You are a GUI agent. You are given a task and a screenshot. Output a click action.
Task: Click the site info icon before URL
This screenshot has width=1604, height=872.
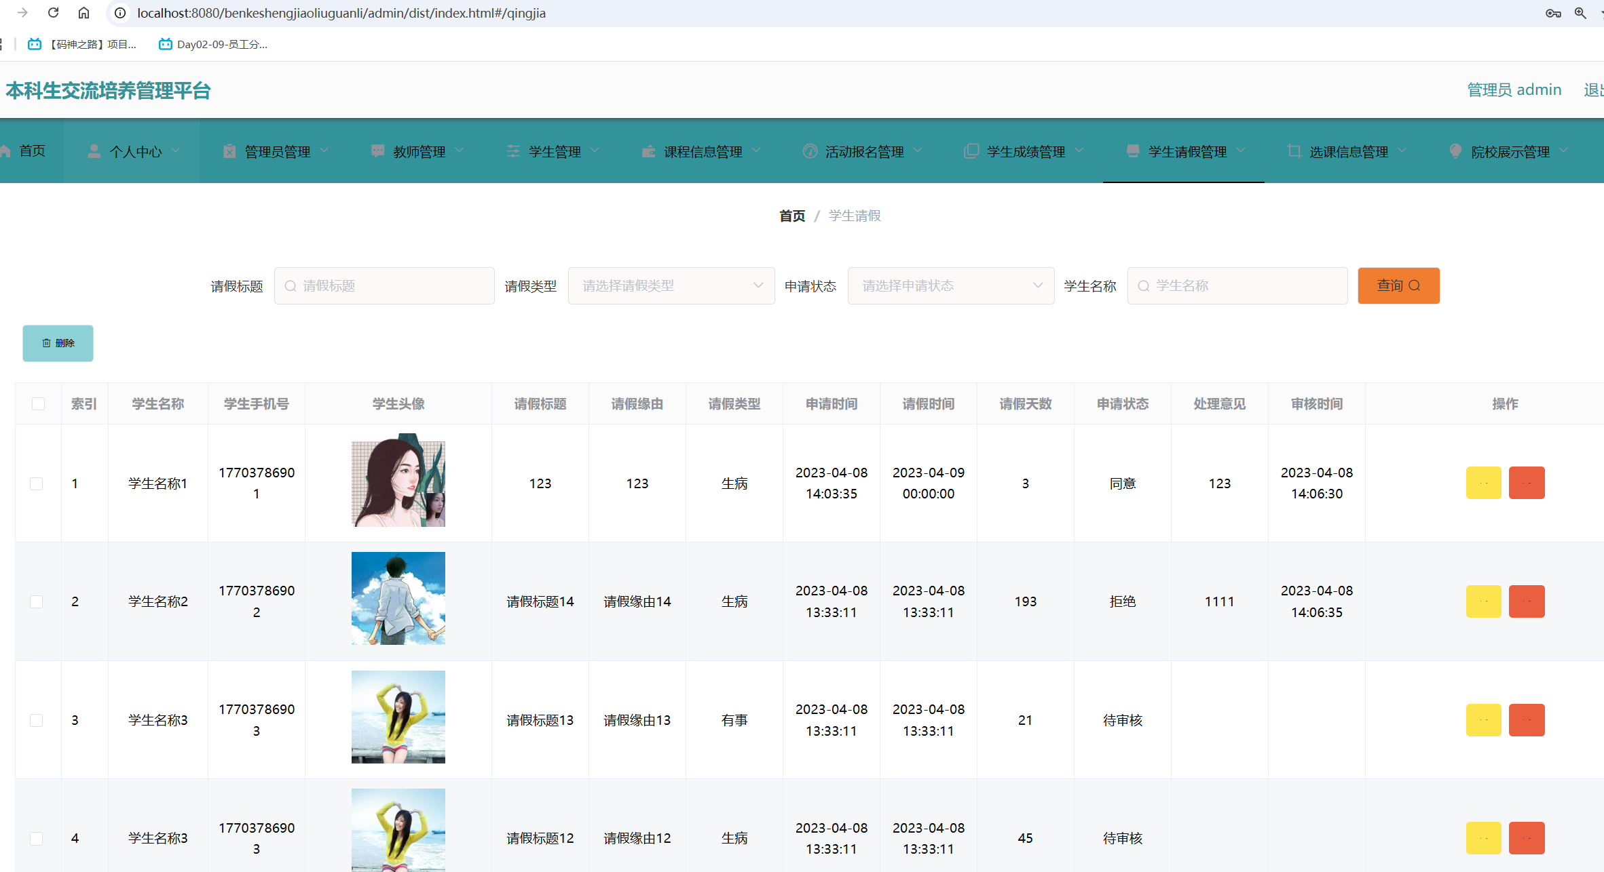tap(120, 13)
